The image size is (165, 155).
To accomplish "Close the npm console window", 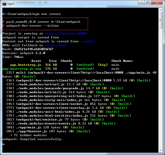I will pyautogui.click(x=157, y=2).
